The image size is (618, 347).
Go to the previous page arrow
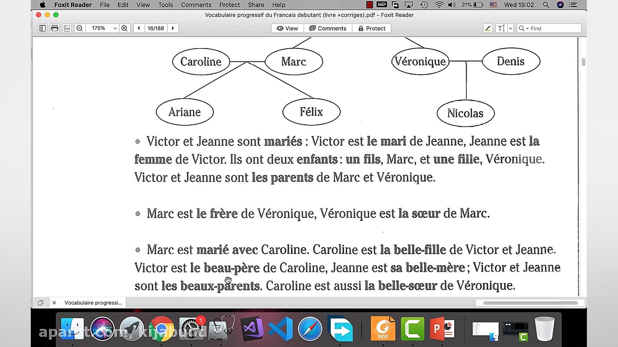[x=139, y=28]
